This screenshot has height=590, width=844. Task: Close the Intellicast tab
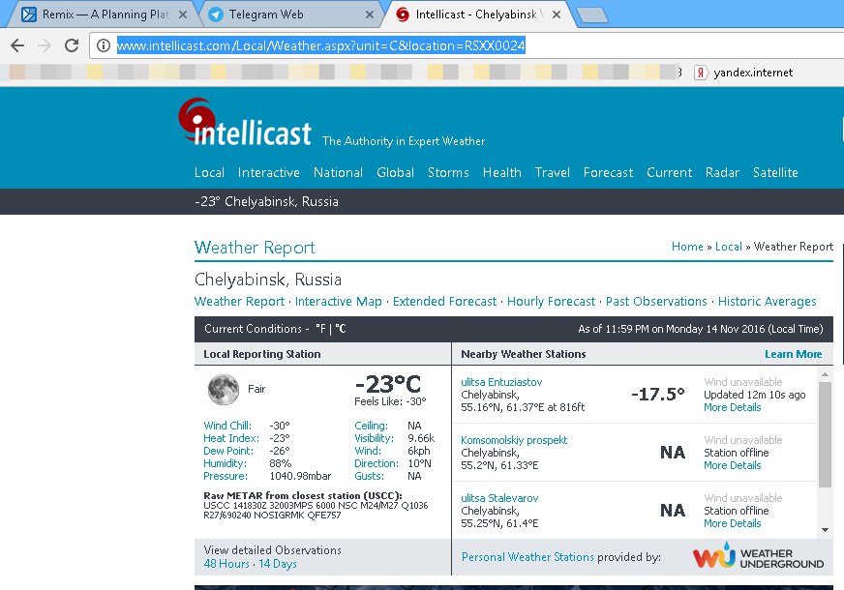pos(557,15)
